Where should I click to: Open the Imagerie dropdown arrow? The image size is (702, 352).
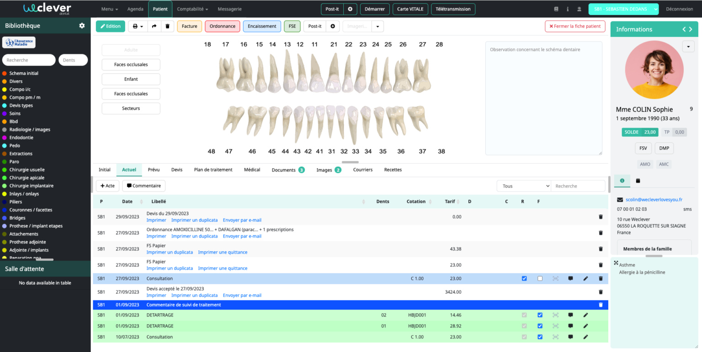(377, 26)
